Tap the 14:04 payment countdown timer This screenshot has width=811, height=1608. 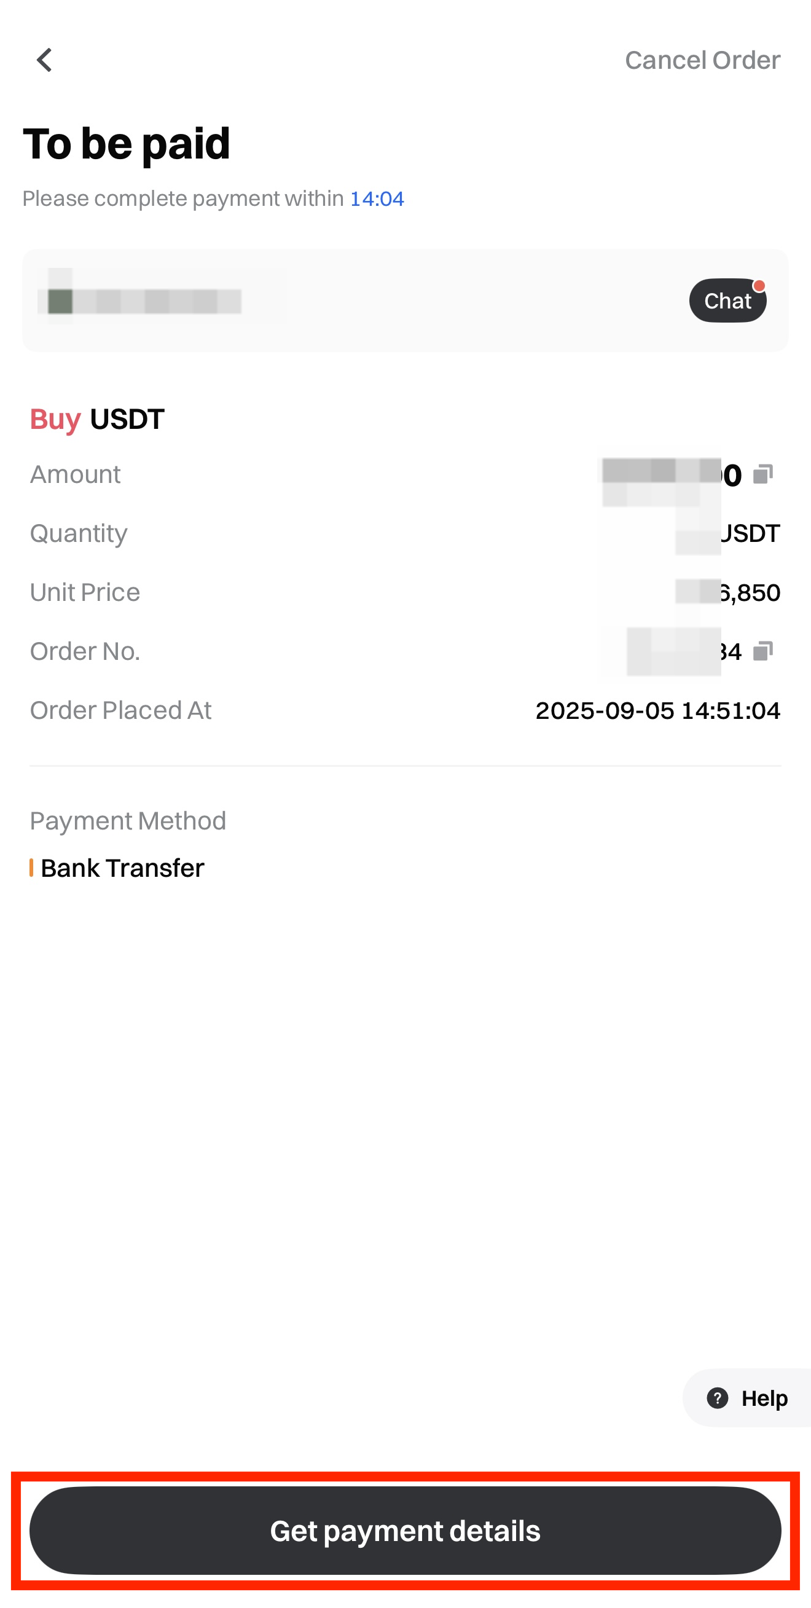[377, 199]
